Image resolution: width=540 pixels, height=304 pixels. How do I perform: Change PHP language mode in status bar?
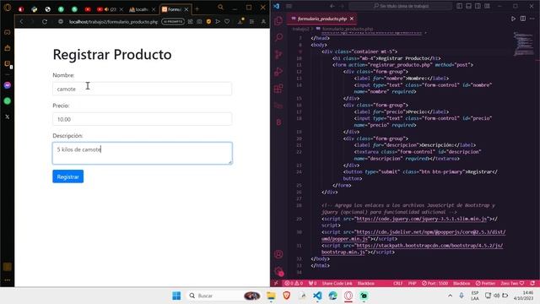[413, 284]
